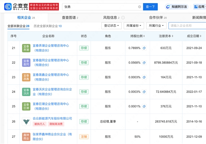Open 宜春盈同企业管理咨询中心 link

[51, 63]
